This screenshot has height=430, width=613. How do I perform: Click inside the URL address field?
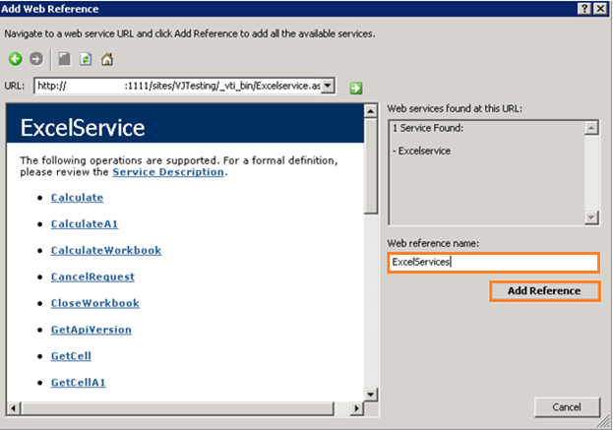tap(177, 87)
